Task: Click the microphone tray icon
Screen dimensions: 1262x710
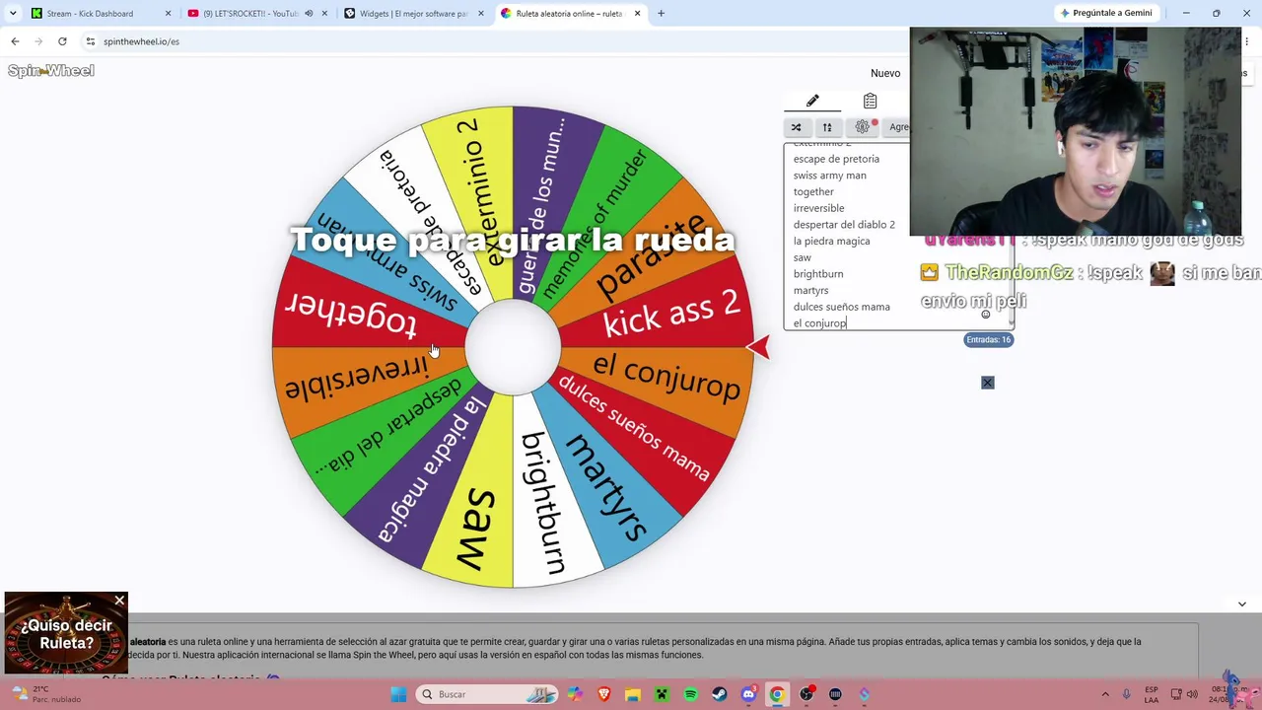Action: 1127,694
